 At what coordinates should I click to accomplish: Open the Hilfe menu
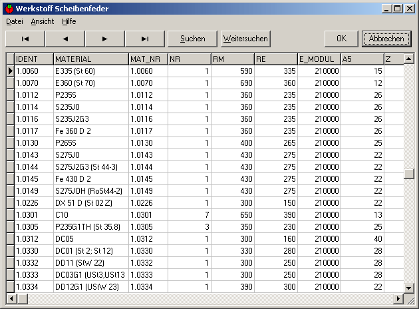[69, 21]
